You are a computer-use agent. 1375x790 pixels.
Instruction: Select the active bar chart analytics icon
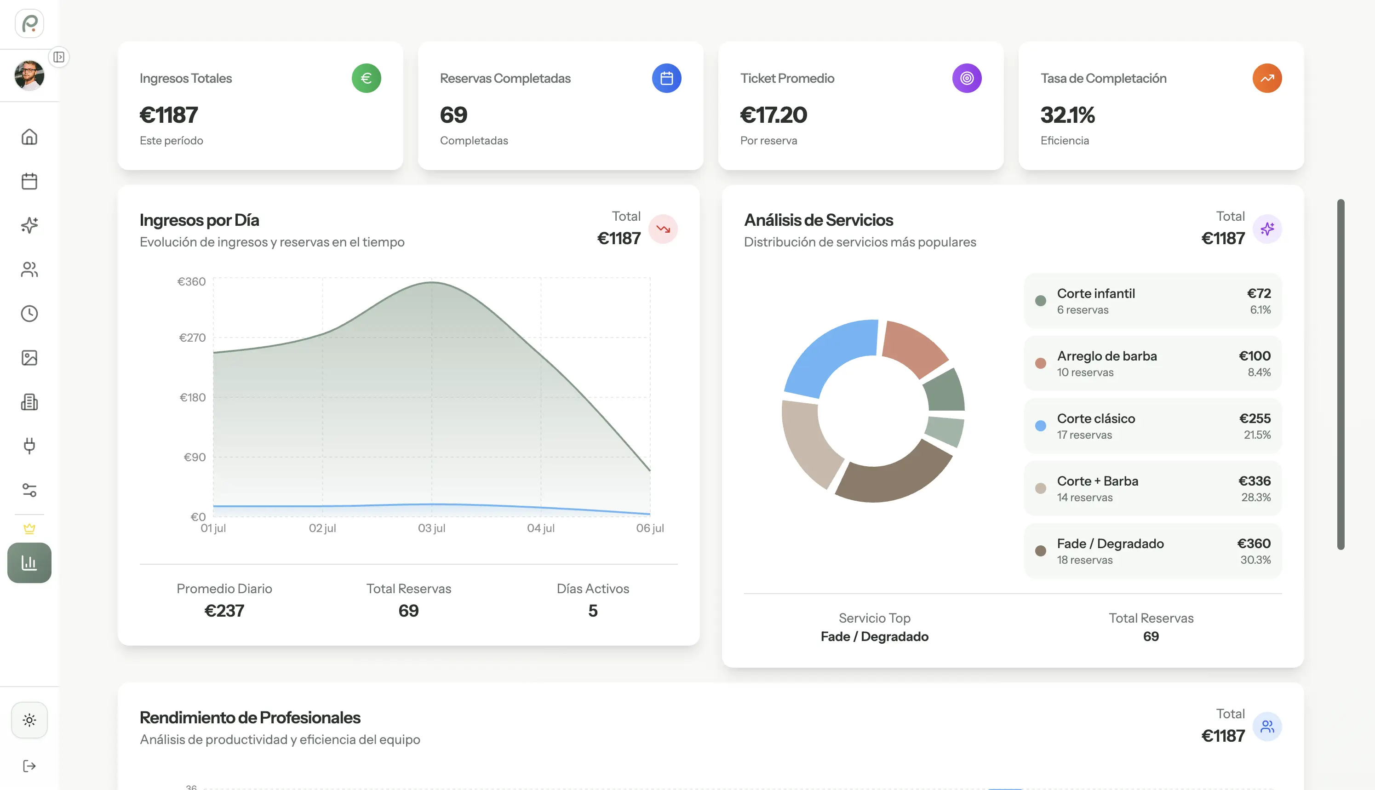click(x=29, y=563)
